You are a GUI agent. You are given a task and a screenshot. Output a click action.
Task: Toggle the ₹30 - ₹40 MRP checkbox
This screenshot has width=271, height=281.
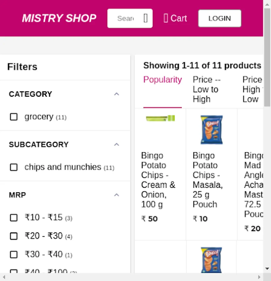(14, 255)
